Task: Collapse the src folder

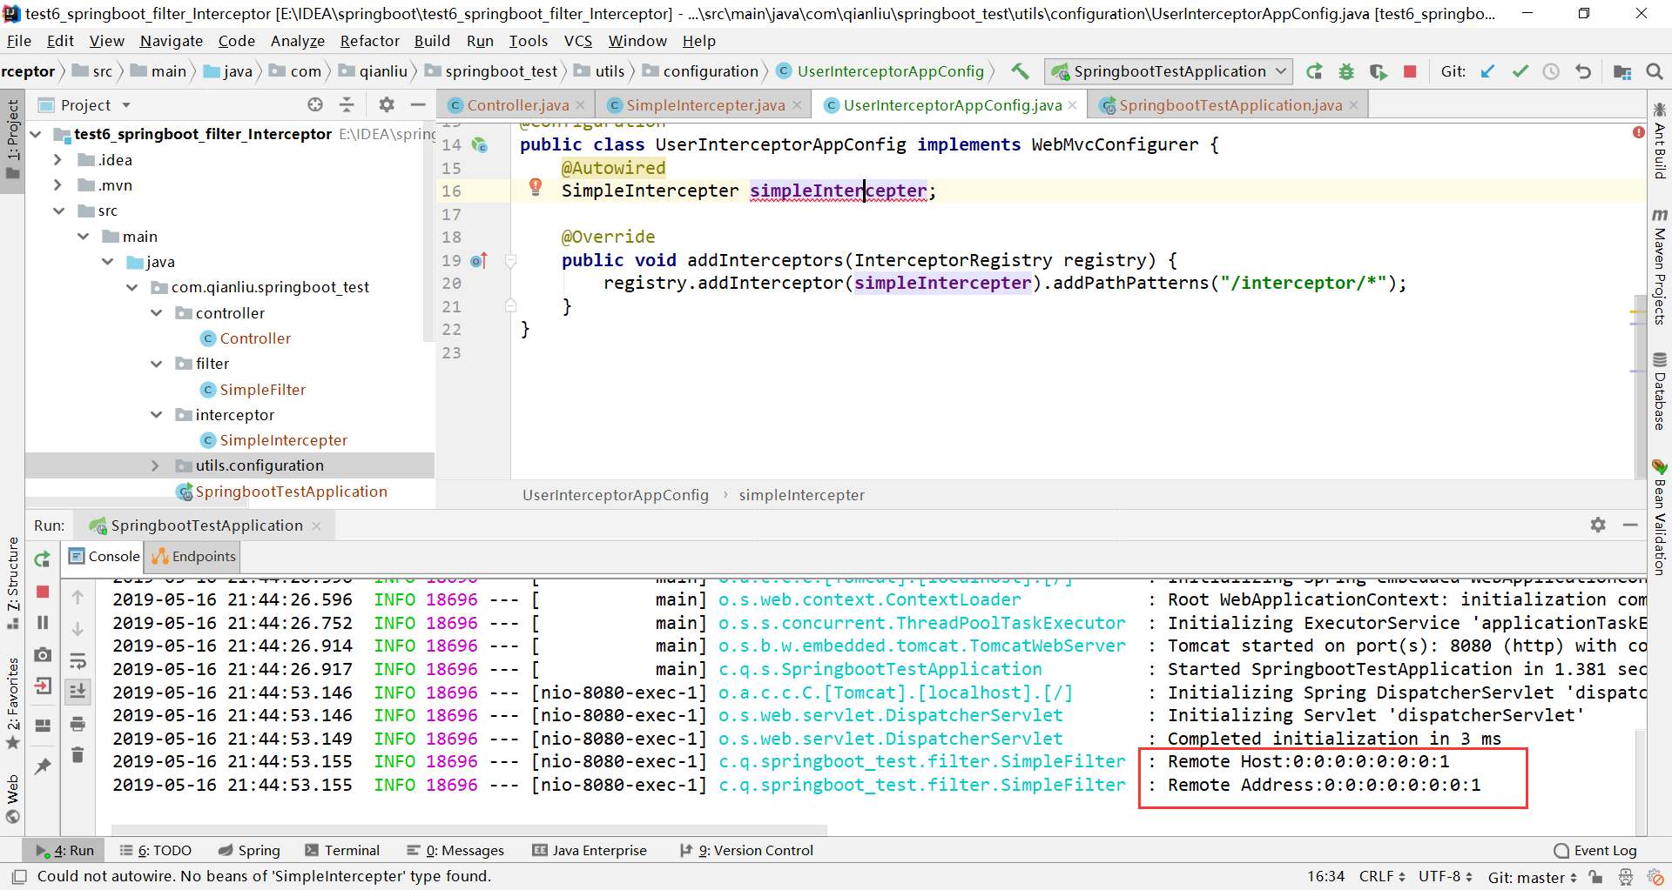Action: click(x=58, y=211)
